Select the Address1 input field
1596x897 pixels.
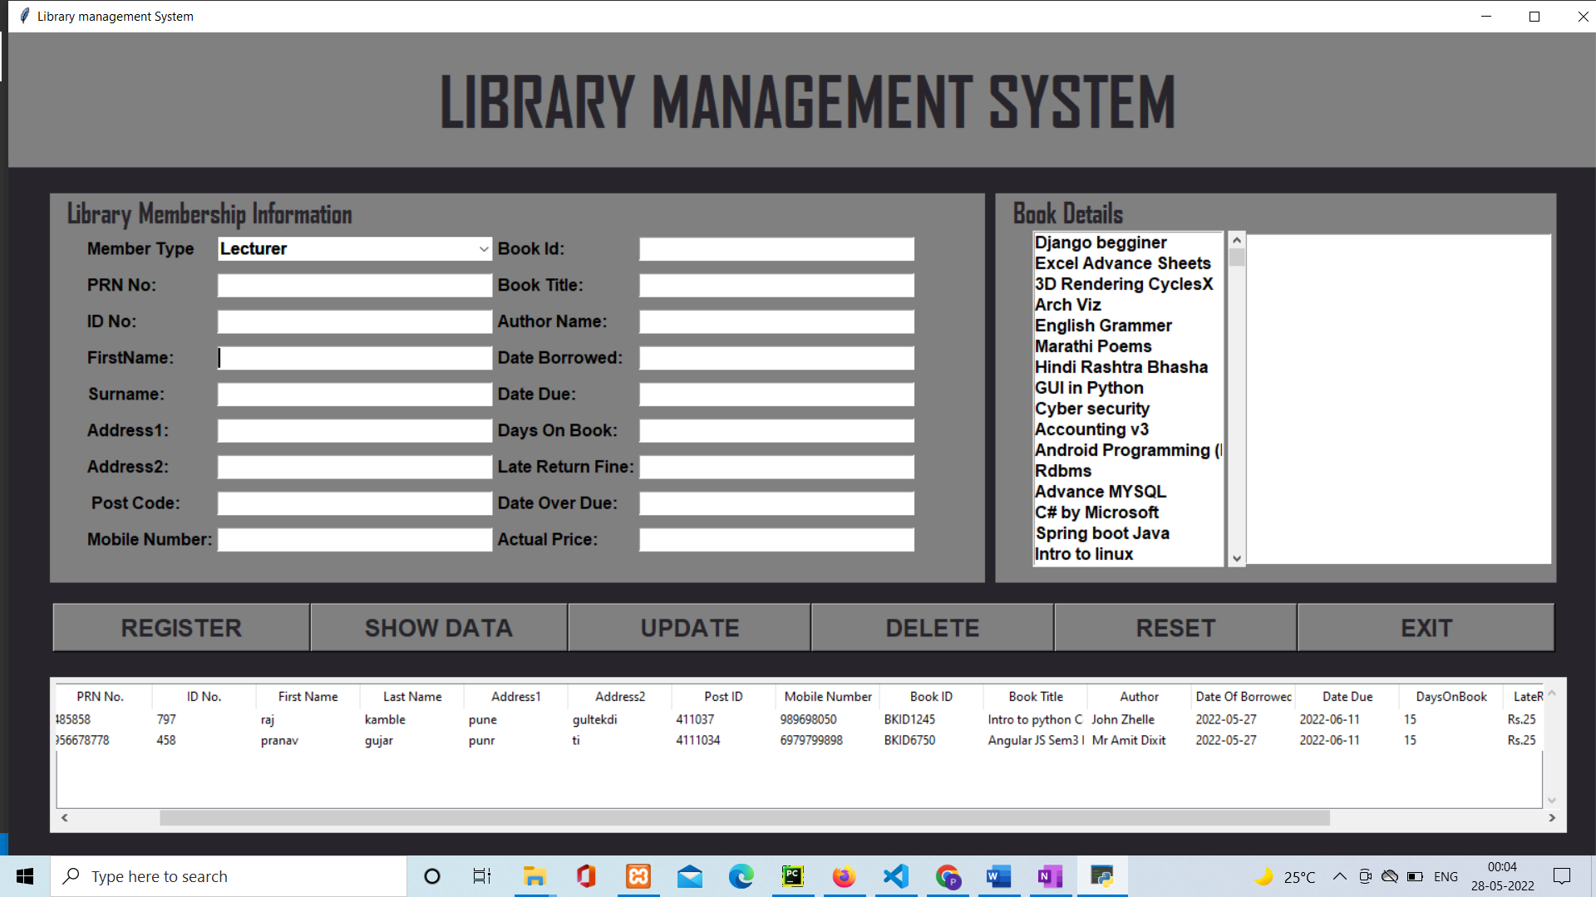(x=355, y=431)
